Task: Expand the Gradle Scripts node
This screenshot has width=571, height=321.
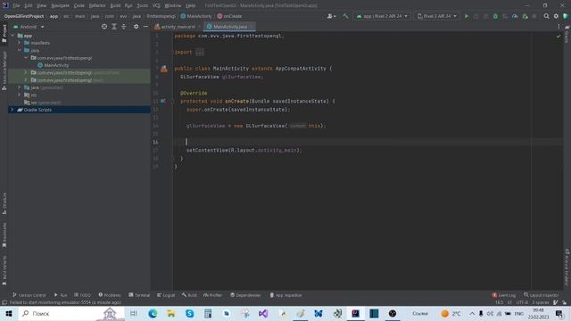Action: click(x=12, y=110)
